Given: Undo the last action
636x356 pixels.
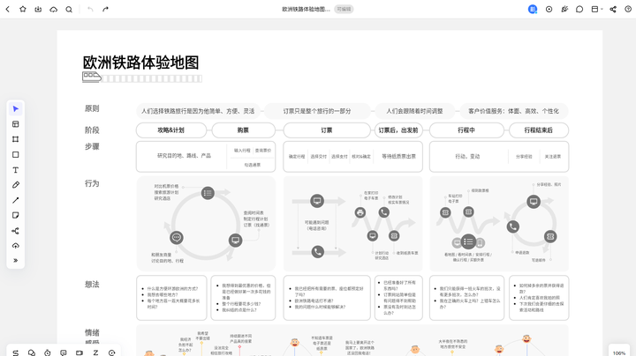Looking at the screenshot, I should pyautogui.click(x=90, y=9).
